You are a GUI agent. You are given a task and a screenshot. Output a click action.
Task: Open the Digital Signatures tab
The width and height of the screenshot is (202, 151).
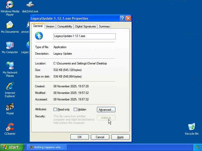[85, 26]
